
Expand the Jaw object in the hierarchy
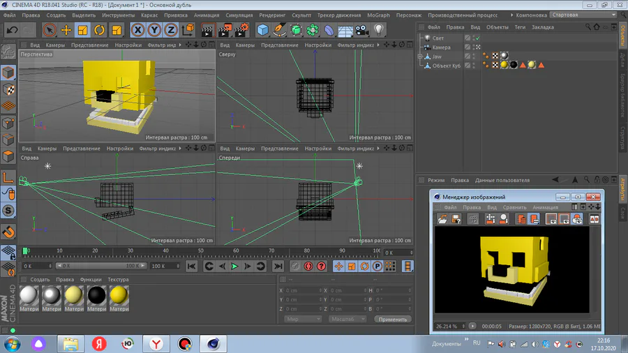tap(420, 57)
